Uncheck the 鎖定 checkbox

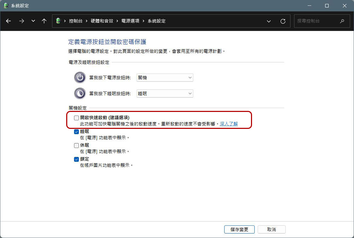tap(76, 159)
